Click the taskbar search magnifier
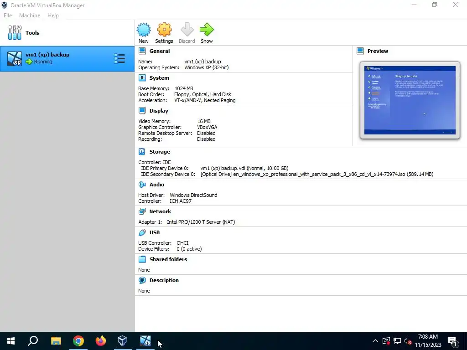This screenshot has height=350, width=467. (33, 341)
